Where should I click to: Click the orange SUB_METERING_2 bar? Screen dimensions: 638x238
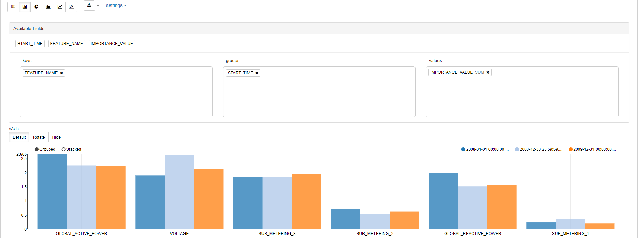[x=404, y=221]
